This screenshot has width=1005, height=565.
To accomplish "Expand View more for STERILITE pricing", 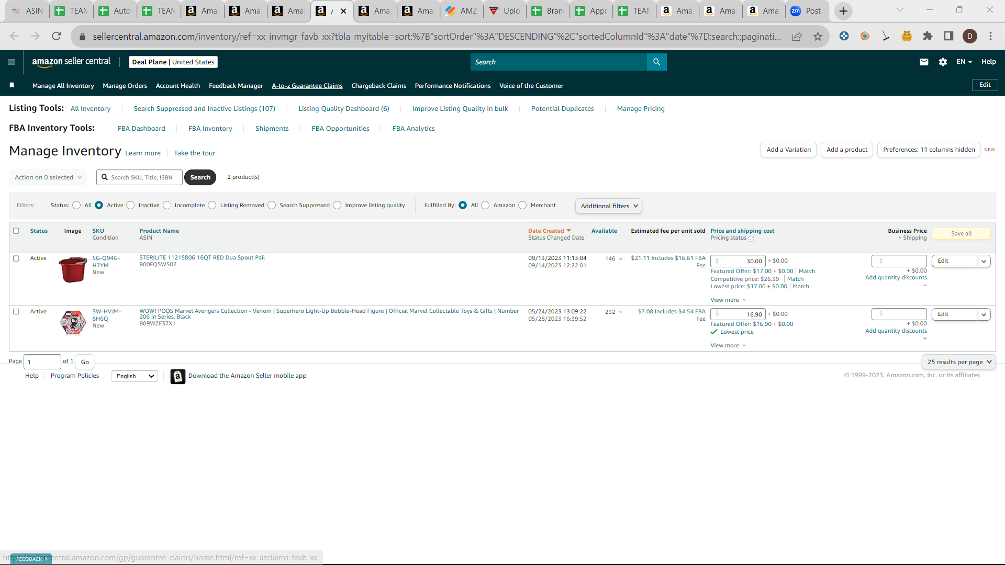I will (x=728, y=300).
